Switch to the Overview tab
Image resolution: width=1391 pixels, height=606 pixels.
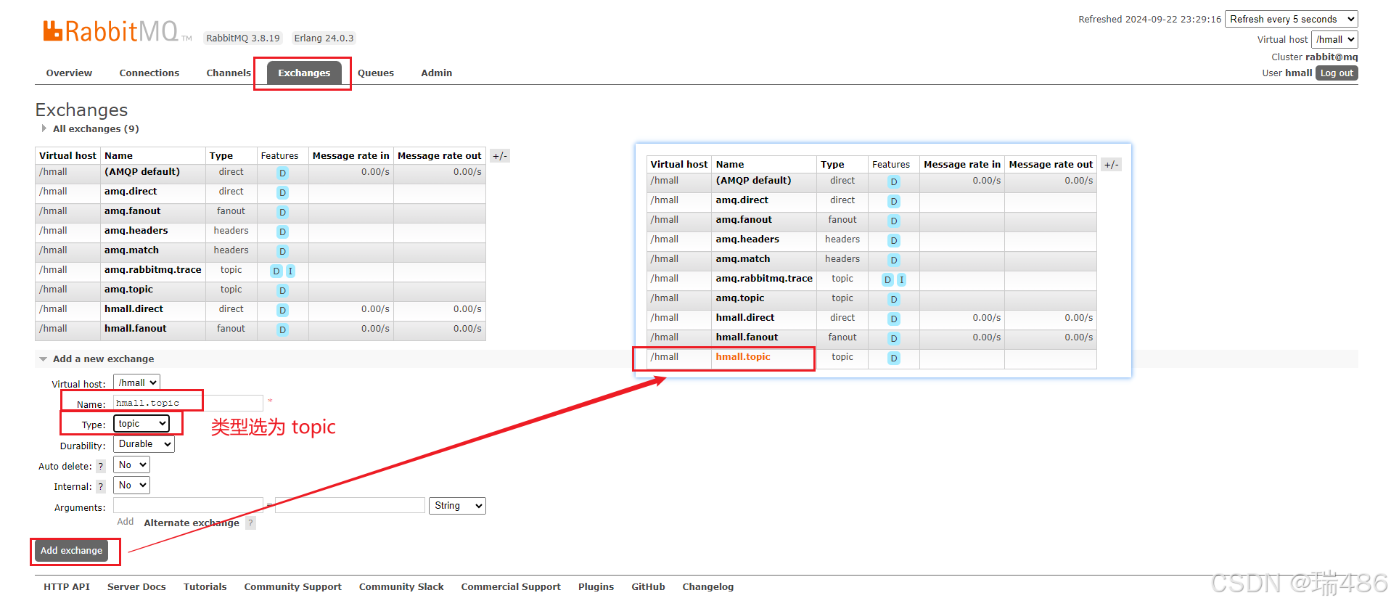point(69,73)
